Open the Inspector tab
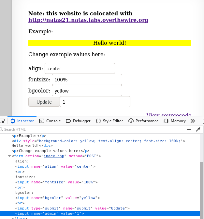 (x=22, y=121)
